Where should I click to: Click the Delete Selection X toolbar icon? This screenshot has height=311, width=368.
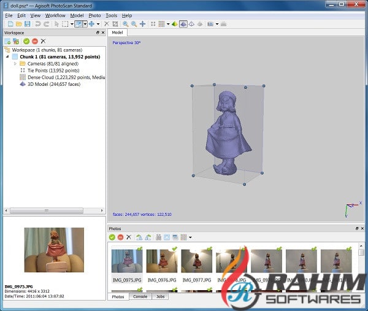[106, 24]
